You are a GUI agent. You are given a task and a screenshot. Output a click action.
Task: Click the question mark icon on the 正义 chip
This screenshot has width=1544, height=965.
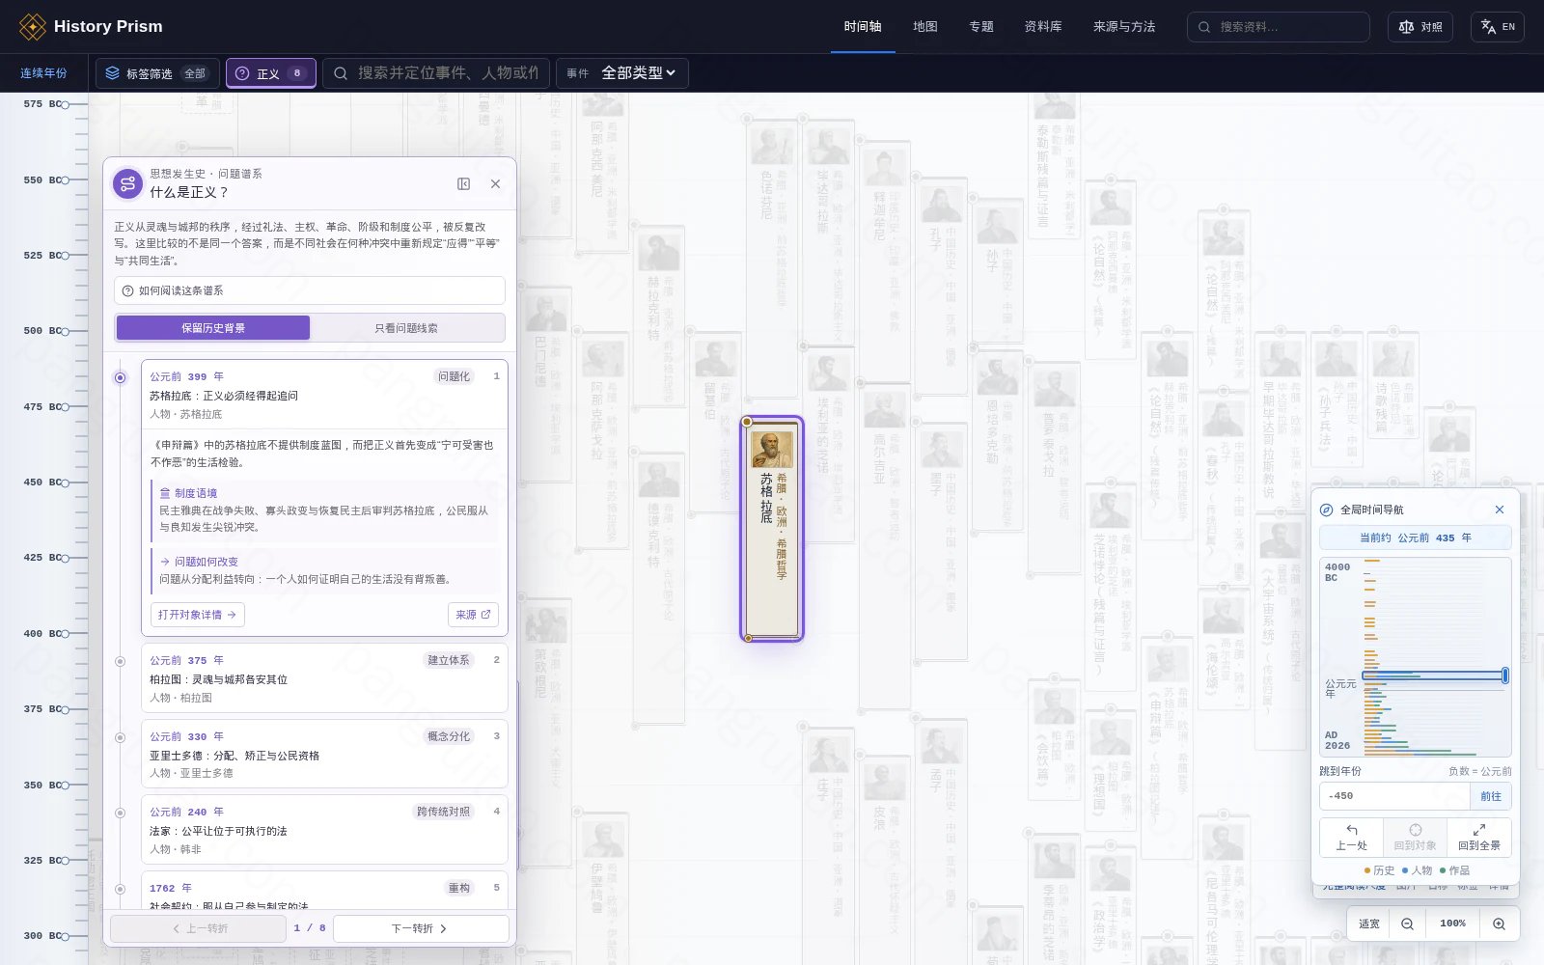pos(242,73)
